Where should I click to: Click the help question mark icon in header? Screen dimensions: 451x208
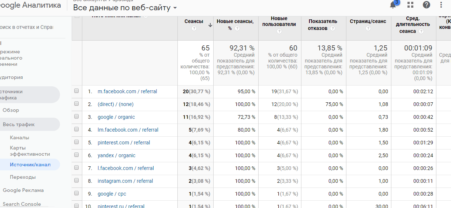click(x=426, y=5)
